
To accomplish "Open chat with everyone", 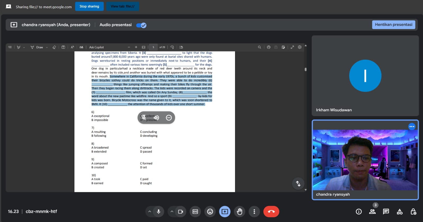I will [x=386, y=211].
